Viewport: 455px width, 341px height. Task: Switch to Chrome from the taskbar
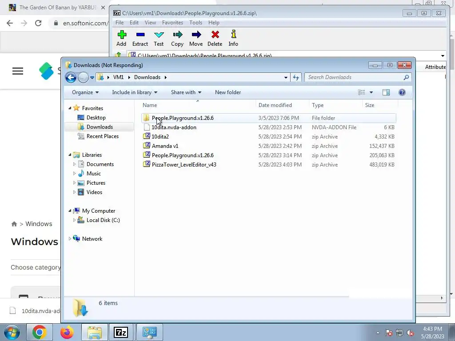pos(40,332)
